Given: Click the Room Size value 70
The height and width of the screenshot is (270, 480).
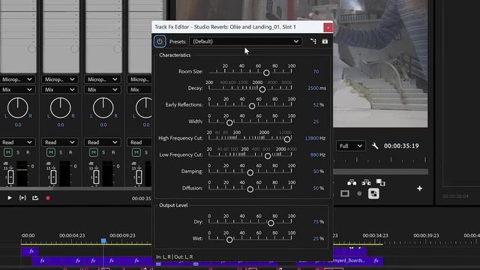Looking at the screenshot, I should (316, 71).
